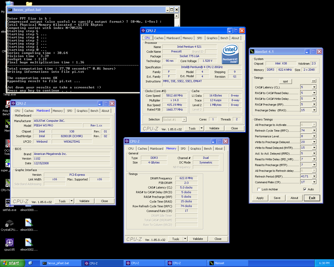This screenshot has height=267, width=334.
Task: Select the CPU-Tw desktop shortcut icon
Action: click(x=8, y=183)
